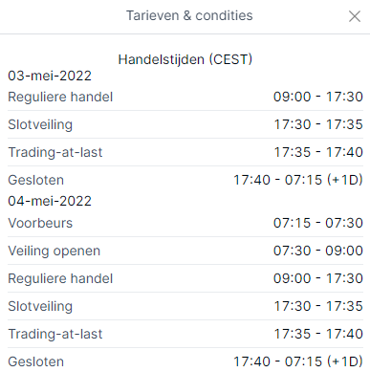Select the Veiling openen row
This screenshot has width=370, height=372.
coord(185,251)
